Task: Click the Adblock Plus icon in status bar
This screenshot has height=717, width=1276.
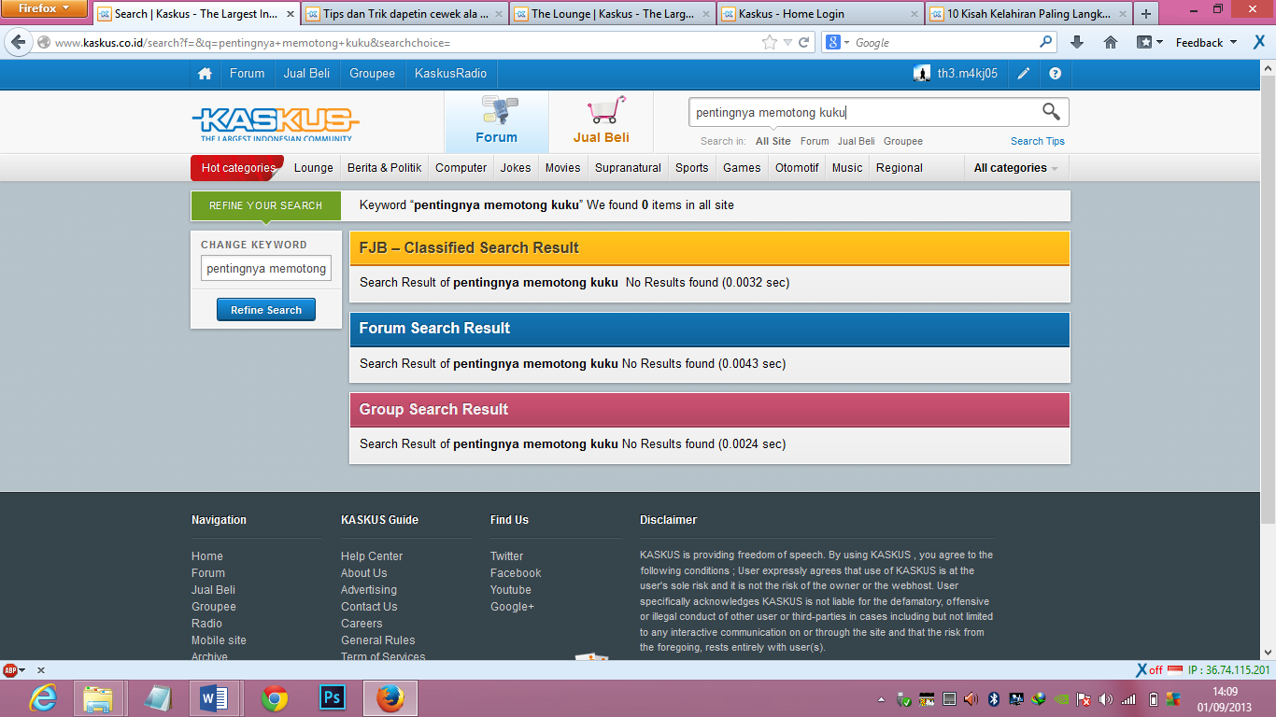Action: point(10,670)
